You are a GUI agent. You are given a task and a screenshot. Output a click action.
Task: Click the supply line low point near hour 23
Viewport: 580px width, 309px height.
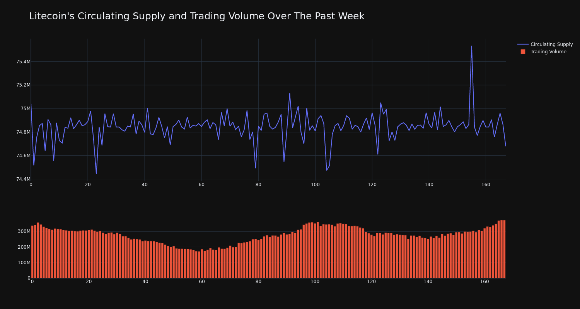[x=96, y=173]
